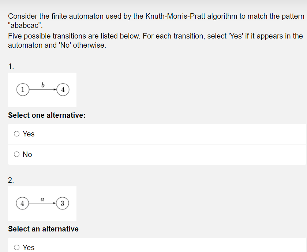Viewport: 307px width, 252px height.
Task: Click the numbered label '2.' above the second diagram
Action: pyautogui.click(x=11, y=180)
